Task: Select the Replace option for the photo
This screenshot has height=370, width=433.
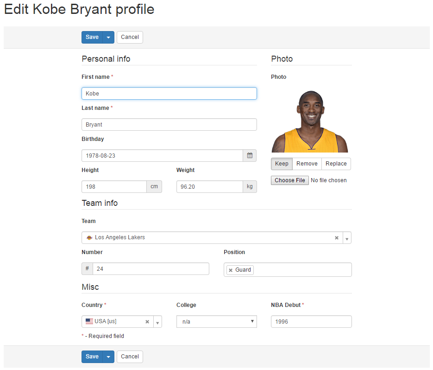Action: (x=336, y=164)
